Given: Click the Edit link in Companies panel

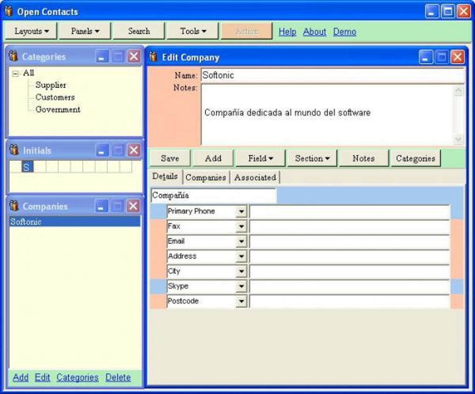Looking at the screenshot, I should [x=42, y=377].
